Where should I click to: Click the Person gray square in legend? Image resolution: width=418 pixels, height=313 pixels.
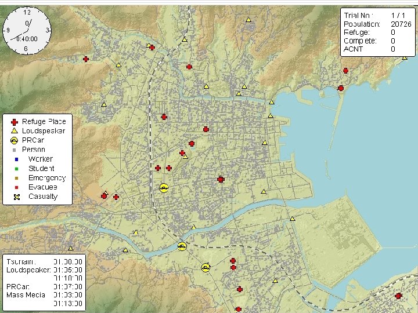pyautogui.click(x=15, y=150)
